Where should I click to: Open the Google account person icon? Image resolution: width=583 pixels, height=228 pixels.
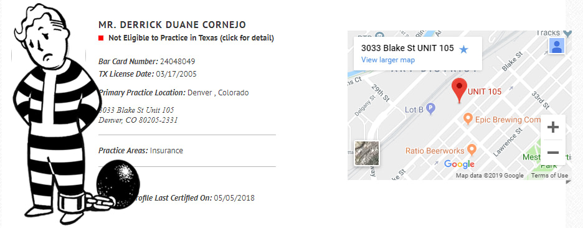tap(557, 45)
